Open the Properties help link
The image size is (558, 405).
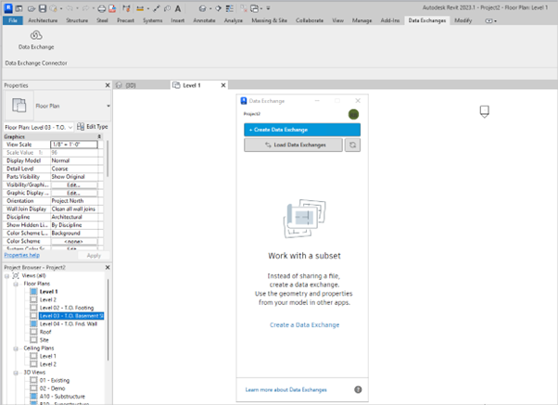pos(21,255)
